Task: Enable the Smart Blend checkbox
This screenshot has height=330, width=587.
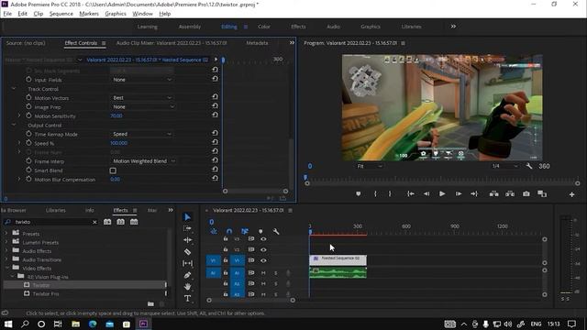Action: 113,170
